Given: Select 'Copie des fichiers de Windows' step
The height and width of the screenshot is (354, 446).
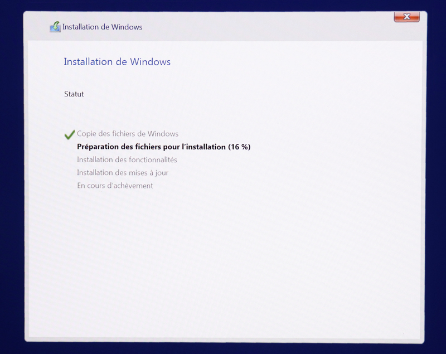Looking at the screenshot, I should (128, 134).
